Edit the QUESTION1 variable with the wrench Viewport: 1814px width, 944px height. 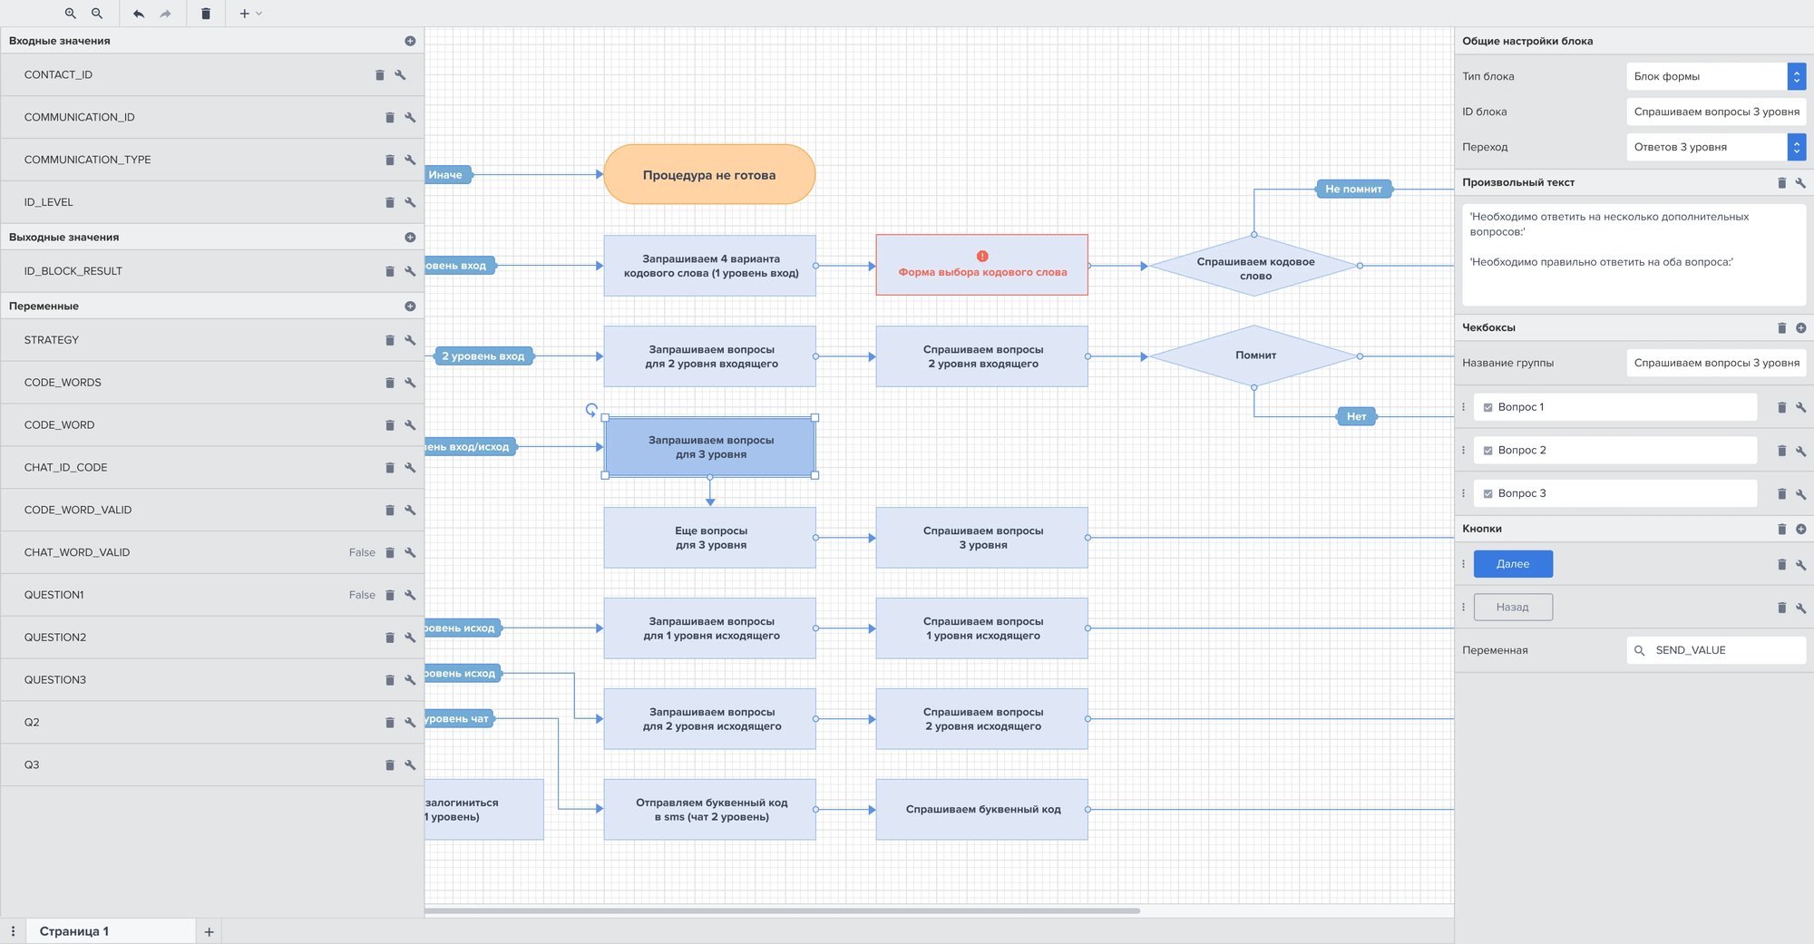coord(410,595)
